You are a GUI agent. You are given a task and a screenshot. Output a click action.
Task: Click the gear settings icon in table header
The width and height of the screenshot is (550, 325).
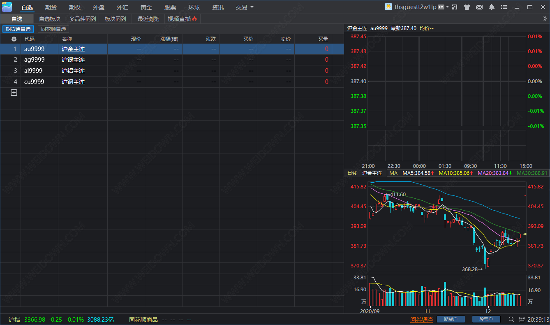(x=14, y=39)
